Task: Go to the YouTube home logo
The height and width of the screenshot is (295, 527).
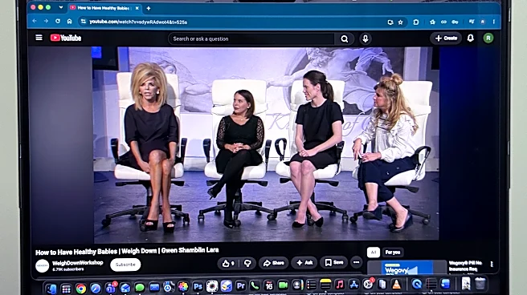Action: click(x=66, y=38)
